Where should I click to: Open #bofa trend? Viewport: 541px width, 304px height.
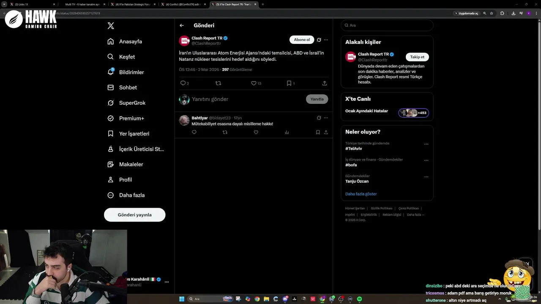pyautogui.click(x=351, y=165)
